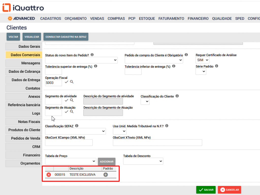Open Classificação do Cliente dropdown
Screen dimensions: 260x195
click(145, 101)
